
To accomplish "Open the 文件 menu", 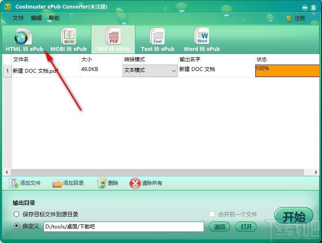I will click(18, 18).
